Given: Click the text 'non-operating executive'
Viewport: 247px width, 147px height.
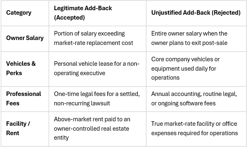Looking at the screenshot, I should pos(97,68).
